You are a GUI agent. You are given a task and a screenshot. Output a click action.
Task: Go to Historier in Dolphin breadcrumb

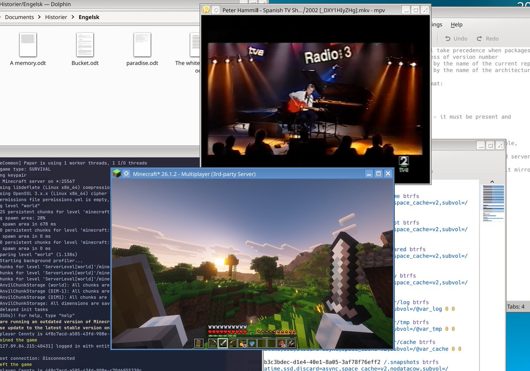[x=56, y=17]
